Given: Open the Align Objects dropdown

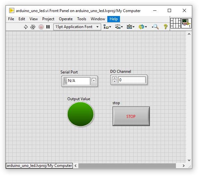Looking at the screenshot, I should tap(107, 27).
